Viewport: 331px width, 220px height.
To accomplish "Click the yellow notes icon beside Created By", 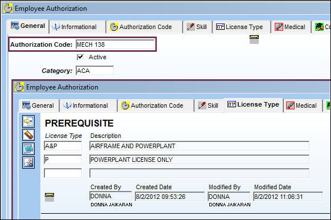I will click(49, 197).
